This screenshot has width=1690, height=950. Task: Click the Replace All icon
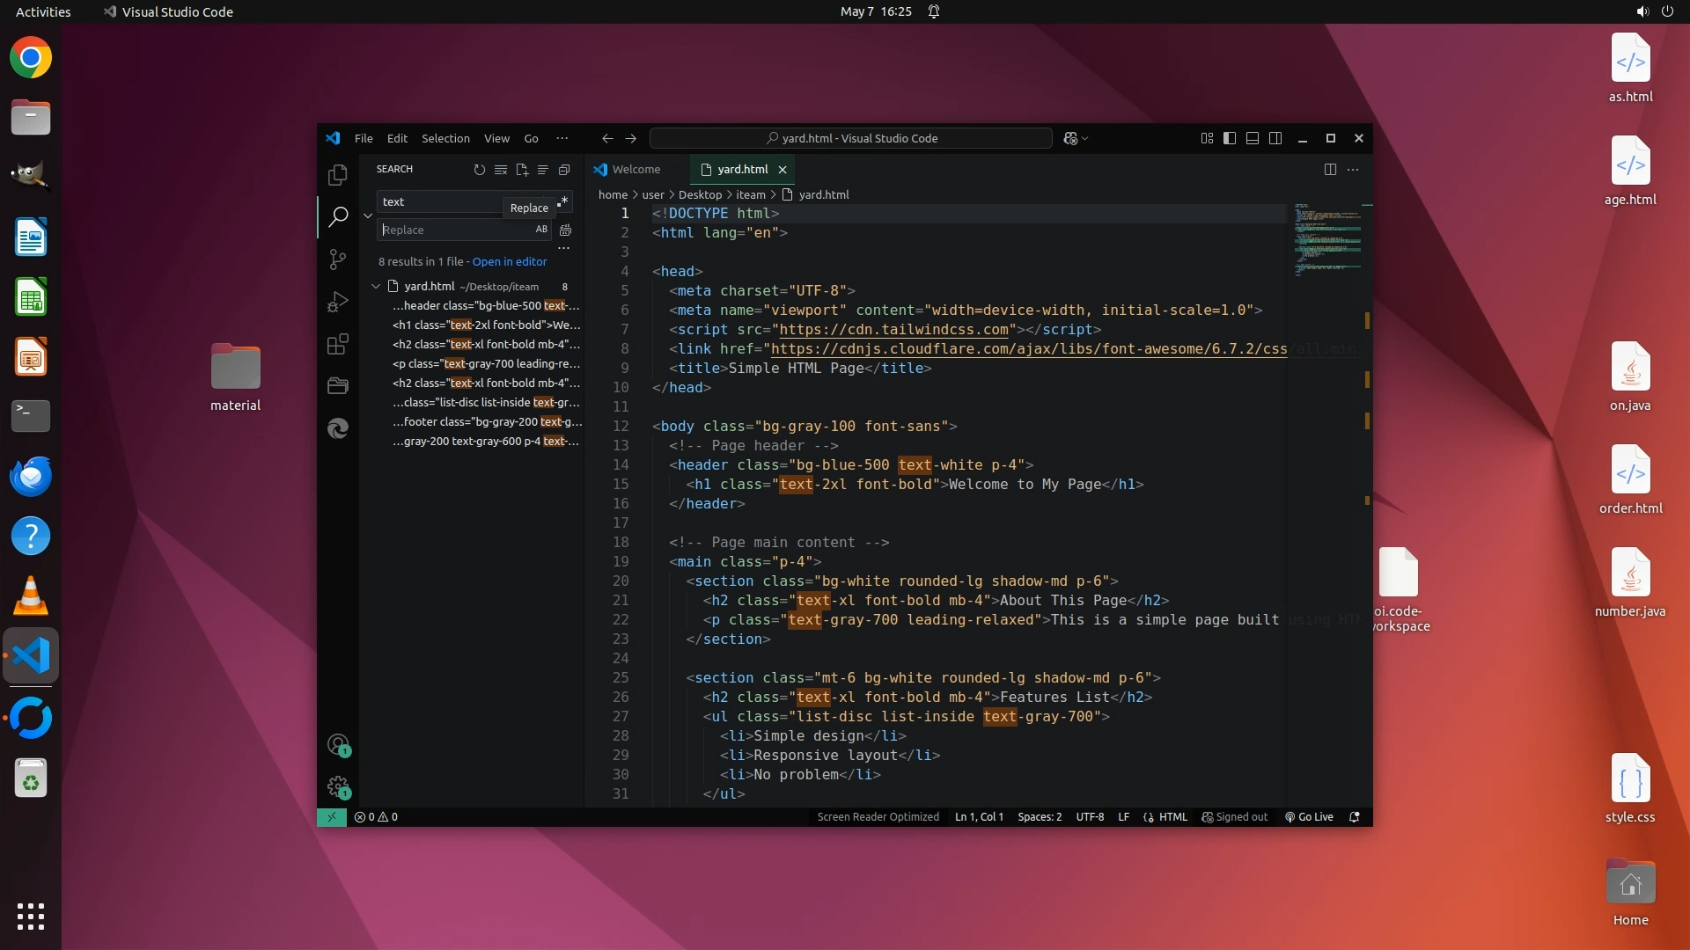tap(565, 230)
